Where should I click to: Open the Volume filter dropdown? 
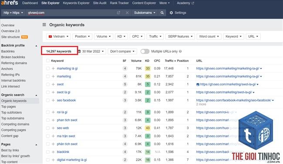coord(104,37)
